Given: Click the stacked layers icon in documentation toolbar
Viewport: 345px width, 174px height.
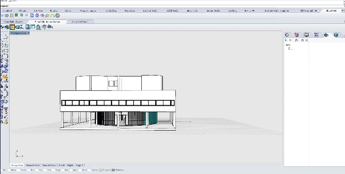Looking at the screenshot, I should tap(44, 27).
